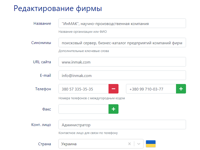
Task: Click into the Синонимы keywords field
Action: tap(122, 43)
